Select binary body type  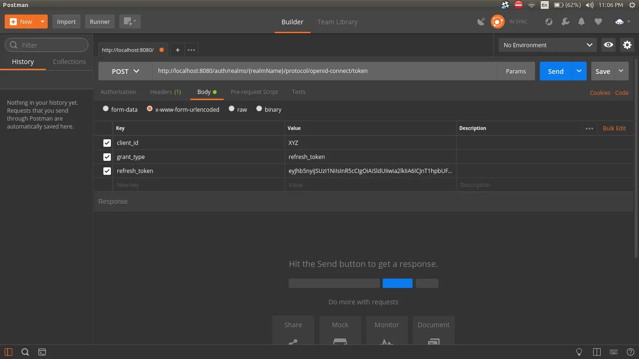tap(259, 109)
